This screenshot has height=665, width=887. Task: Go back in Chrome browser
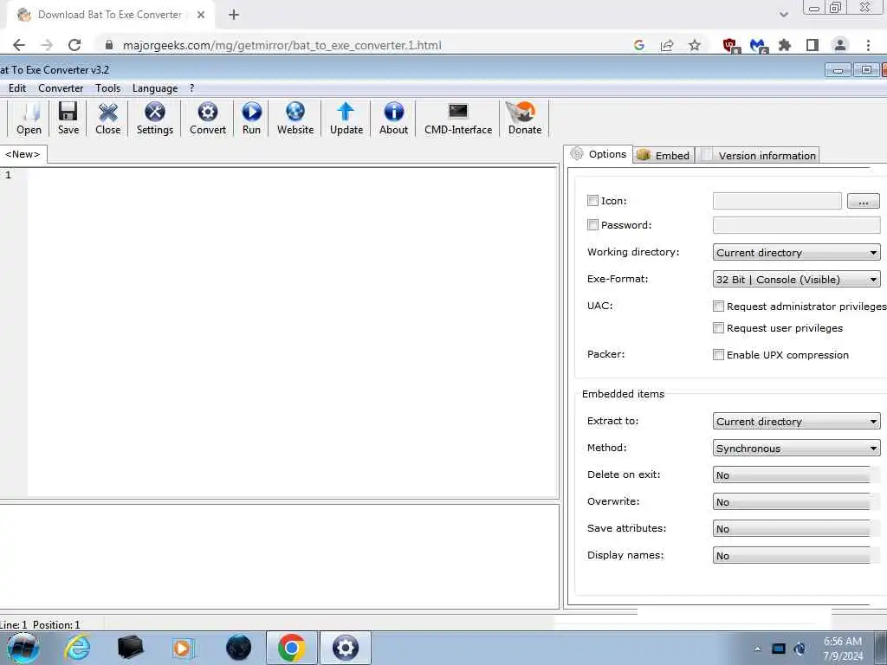[19, 45]
